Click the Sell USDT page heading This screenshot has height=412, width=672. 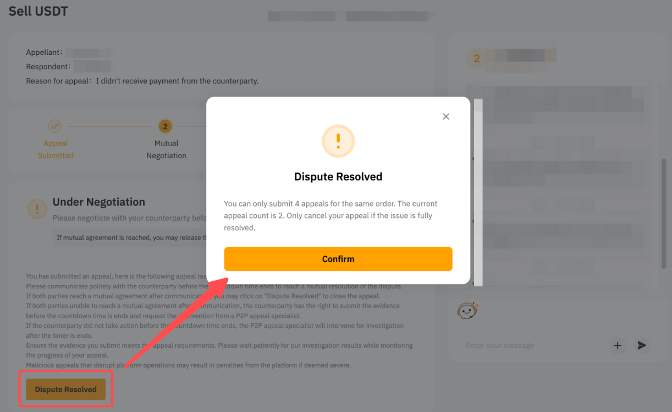[38, 11]
